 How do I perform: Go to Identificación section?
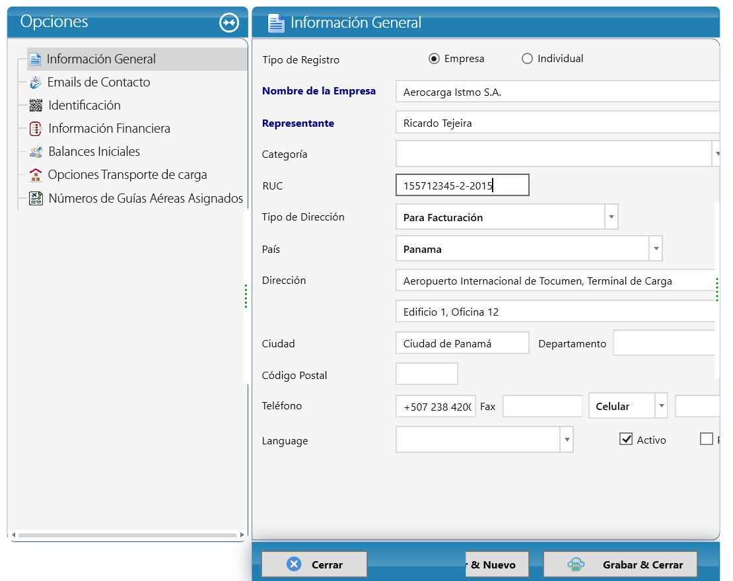pos(85,105)
